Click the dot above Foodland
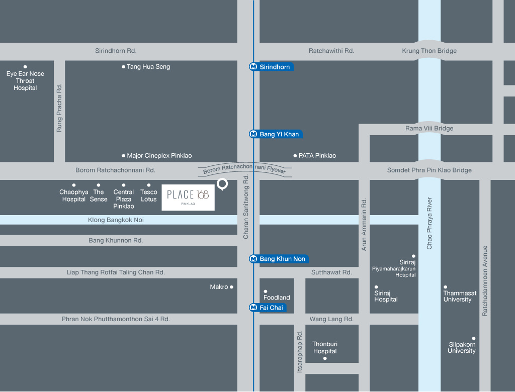 click(x=266, y=291)
